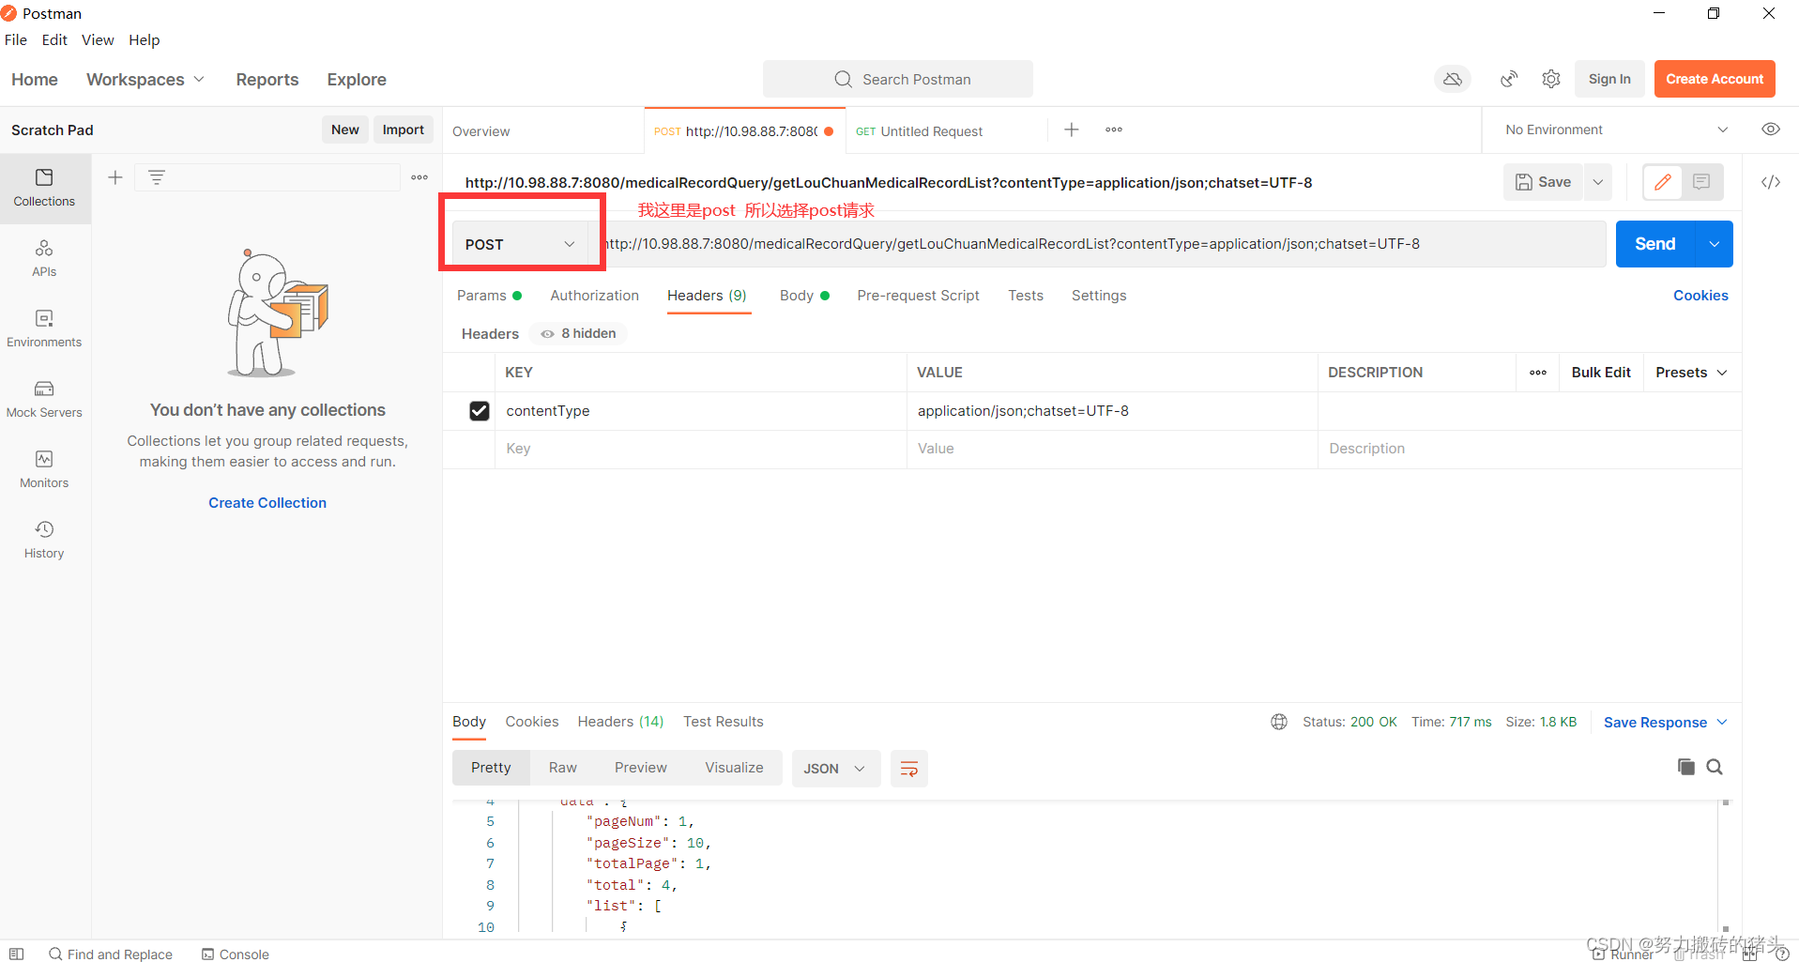Screen dimensions: 1799x962
Task: Switch to Pre-request Script tab
Action: (918, 296)
